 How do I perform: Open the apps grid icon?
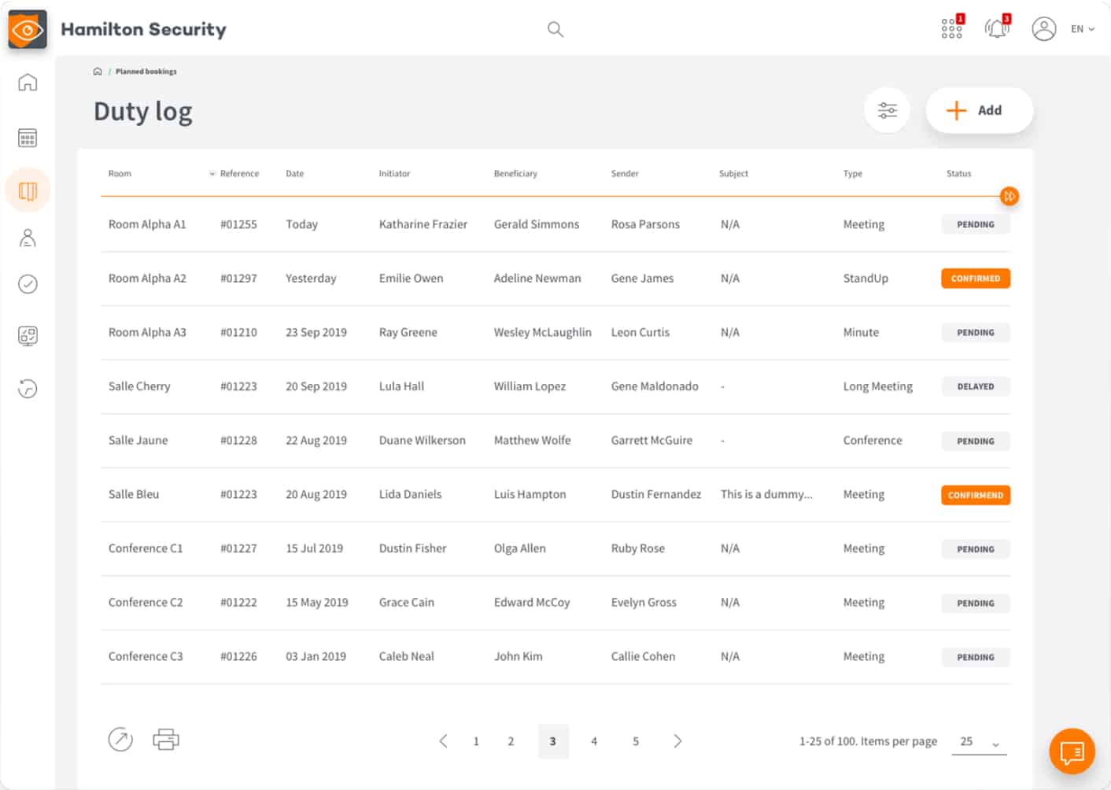pyautogui.click(x=952, y=28)
